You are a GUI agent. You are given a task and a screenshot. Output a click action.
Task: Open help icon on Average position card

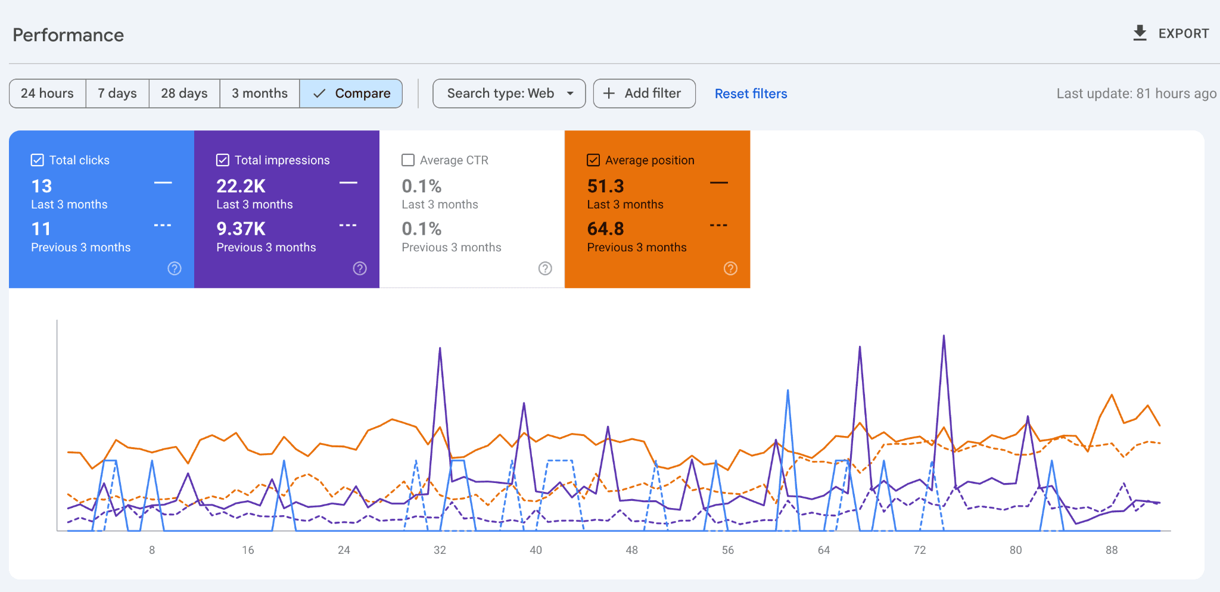click(730, 269)
